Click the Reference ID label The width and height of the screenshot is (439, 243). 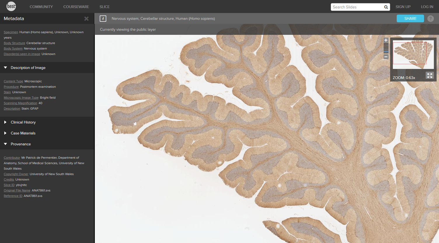point(13,196)
